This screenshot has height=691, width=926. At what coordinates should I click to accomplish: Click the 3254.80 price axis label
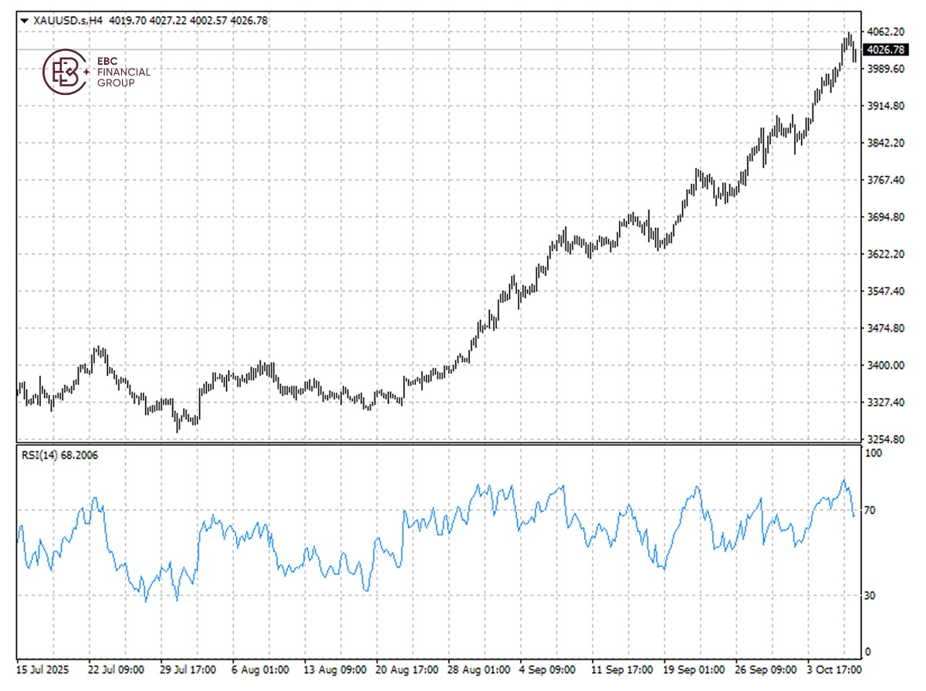click(885, 440)
